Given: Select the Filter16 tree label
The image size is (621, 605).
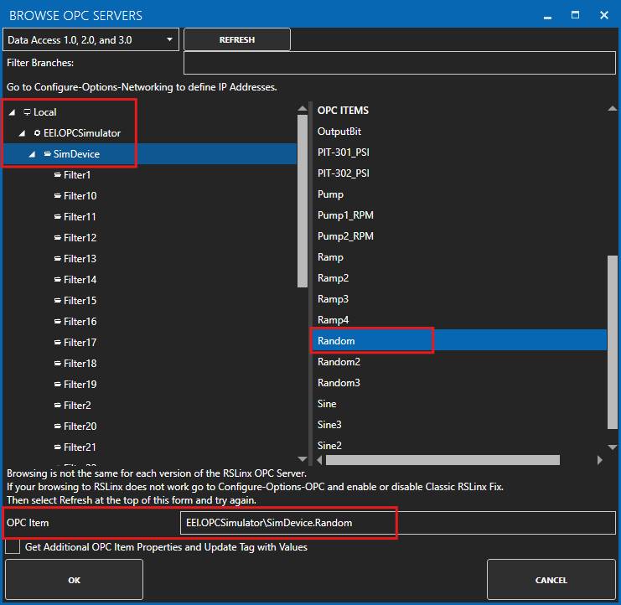Looking at the screenshot, I should coord(80,322).
